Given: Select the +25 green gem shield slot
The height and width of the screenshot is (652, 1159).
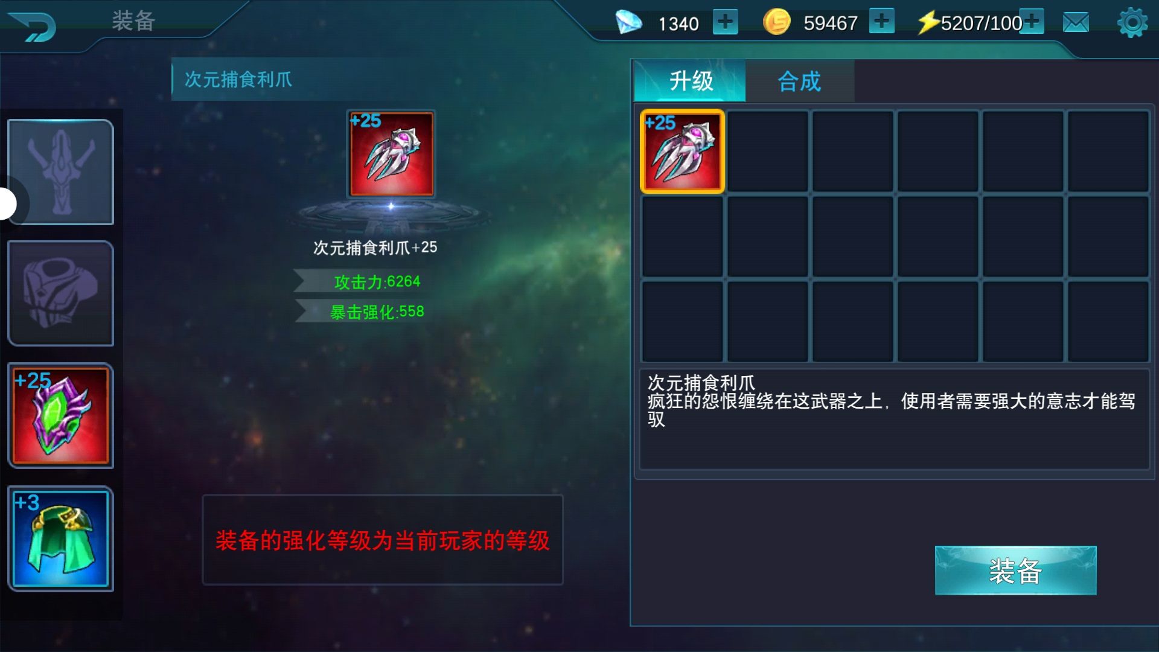Looking at the screenshot, I should pos(60,415).
